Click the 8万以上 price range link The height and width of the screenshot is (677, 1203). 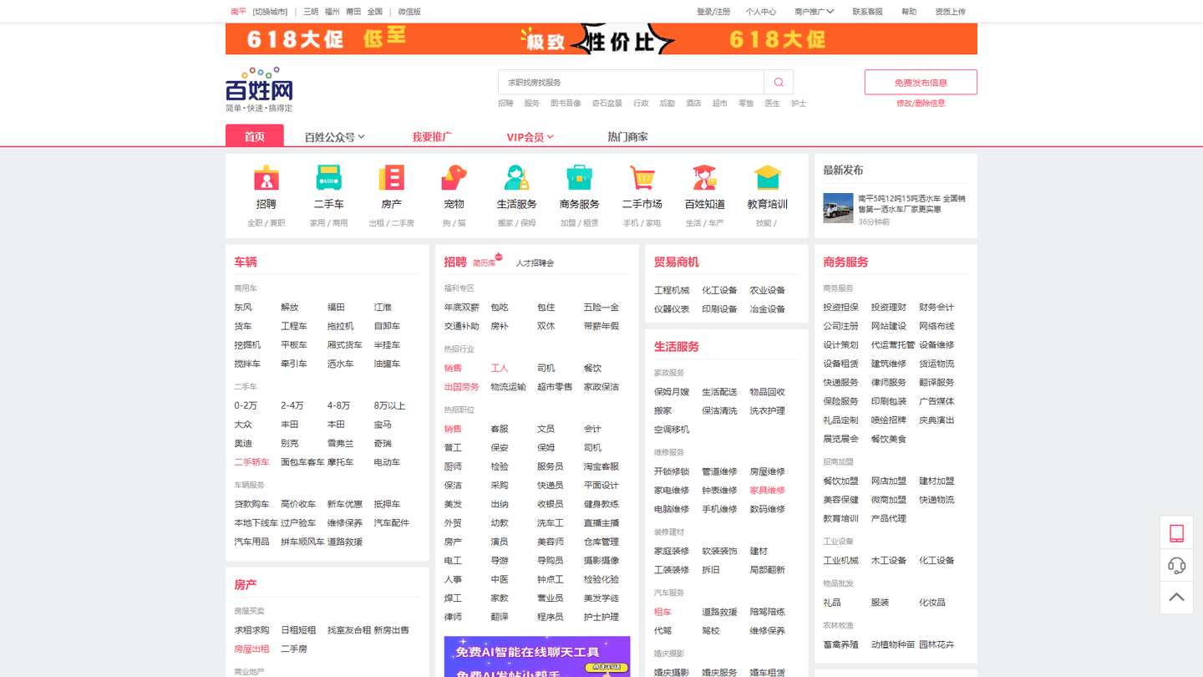389,406
